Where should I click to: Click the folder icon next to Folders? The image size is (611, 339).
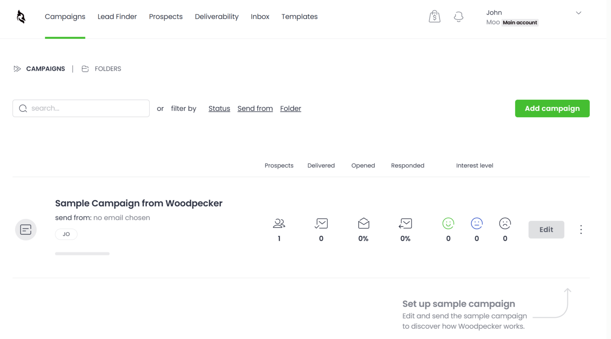click(x=85, y=69)
